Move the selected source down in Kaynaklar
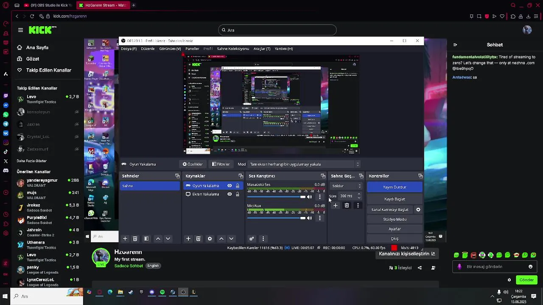The height and width of the screenshot is (305, 543). 231,239
